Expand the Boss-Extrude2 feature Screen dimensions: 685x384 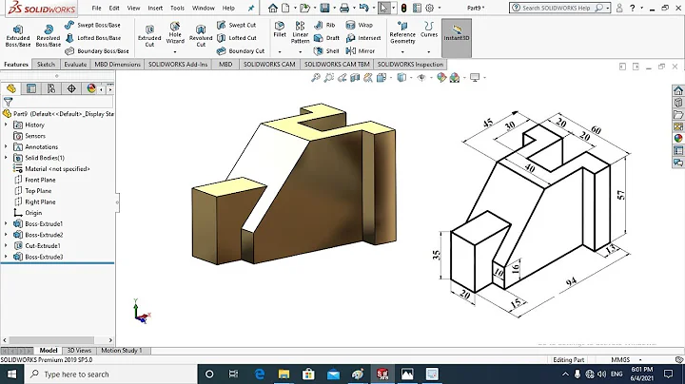pos(6,235)
